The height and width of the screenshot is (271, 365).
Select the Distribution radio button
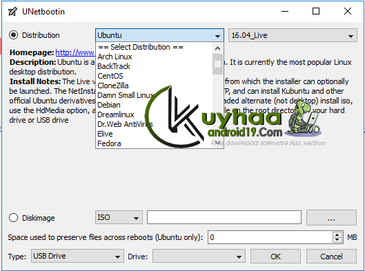tap(14, 35)
